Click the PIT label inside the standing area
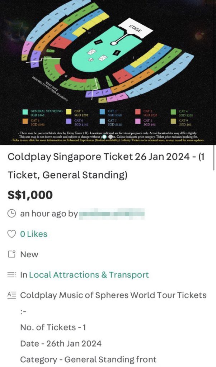The width and height of the screenshot is (216, 367). click(x=117, y=52)
